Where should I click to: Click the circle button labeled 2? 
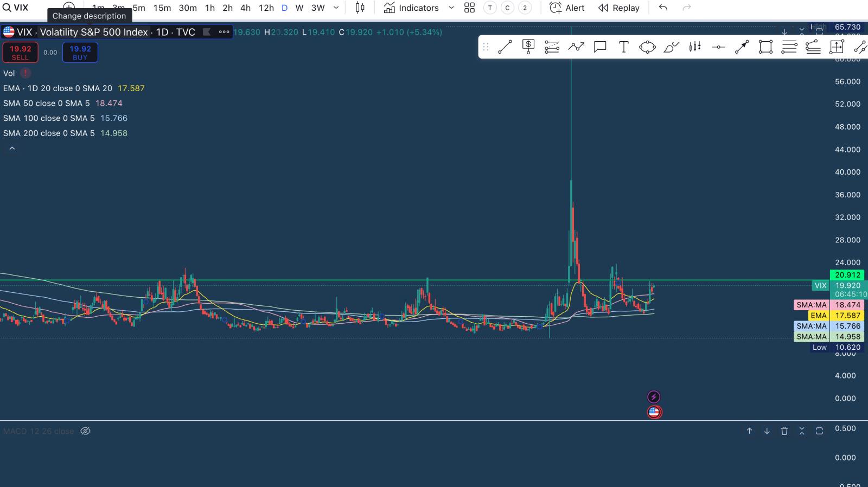pyautogui.click(x=525, y=8)
